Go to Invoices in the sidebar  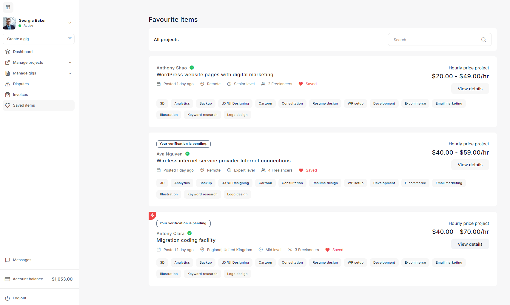point(20,95)
